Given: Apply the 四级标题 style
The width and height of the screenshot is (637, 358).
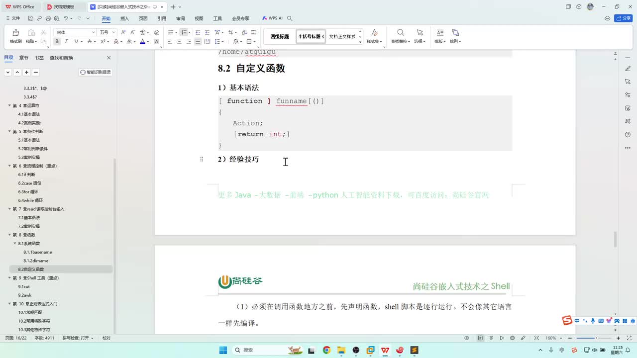Looking at the screenshot, I should tap(280, 36).
